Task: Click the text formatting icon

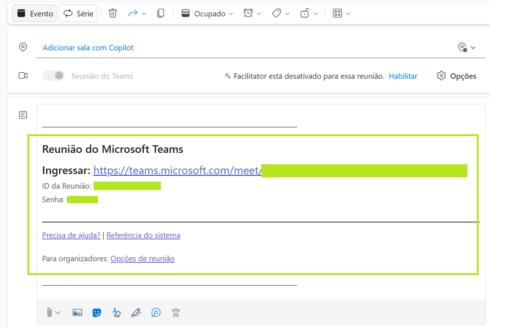Action: click(x=116, y=313)
